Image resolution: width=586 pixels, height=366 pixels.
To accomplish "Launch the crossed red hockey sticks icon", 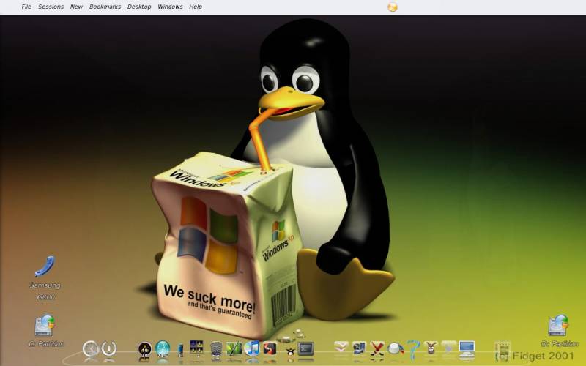I will pos(377,348).
